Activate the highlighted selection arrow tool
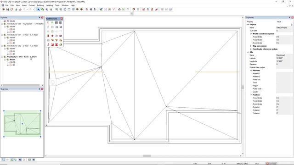294x165 pixels. click(x=39, y=9)
